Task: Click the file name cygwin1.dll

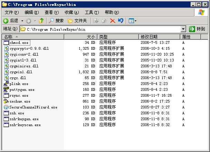Action: (21, 72)
